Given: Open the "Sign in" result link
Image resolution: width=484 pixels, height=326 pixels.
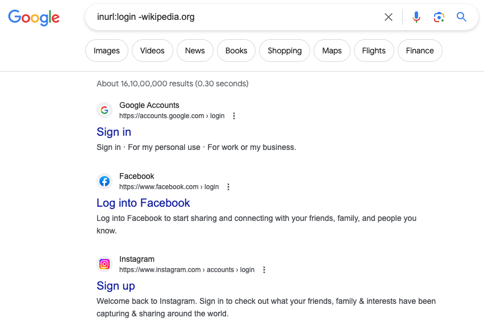Looking at the screenshot, I should click(x=114, y=132).
